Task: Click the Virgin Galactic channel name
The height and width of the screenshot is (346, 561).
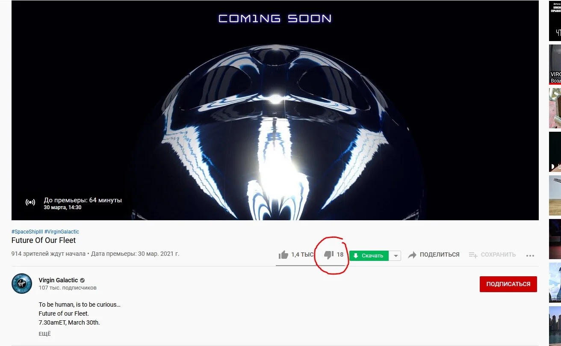Action: (58, 280)
